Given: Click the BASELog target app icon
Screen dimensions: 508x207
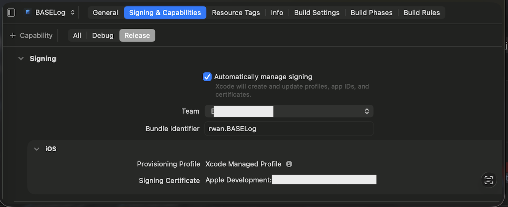Looking at the screenshot, I should (28, 13).
